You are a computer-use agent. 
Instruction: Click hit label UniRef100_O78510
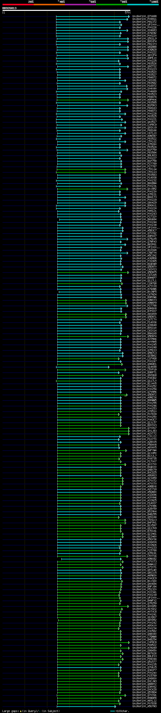(x=144, y=412)
